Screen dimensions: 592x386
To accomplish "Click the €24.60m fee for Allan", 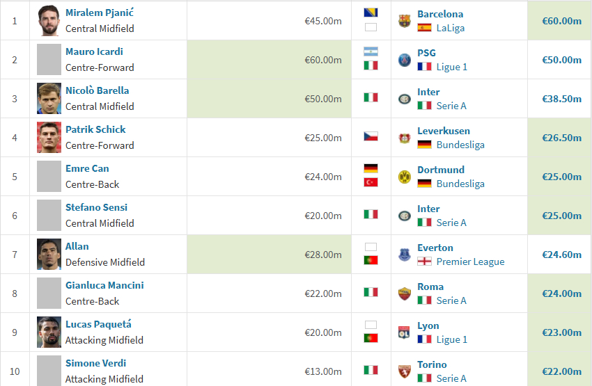I will pos(562,255).
